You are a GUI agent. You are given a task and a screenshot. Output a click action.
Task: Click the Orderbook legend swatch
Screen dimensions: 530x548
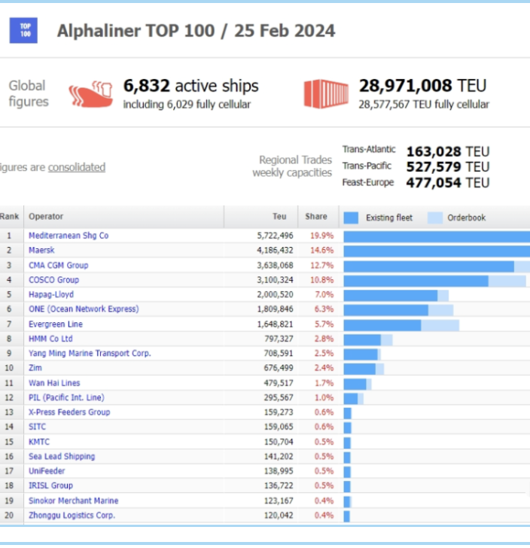point(435,218)
